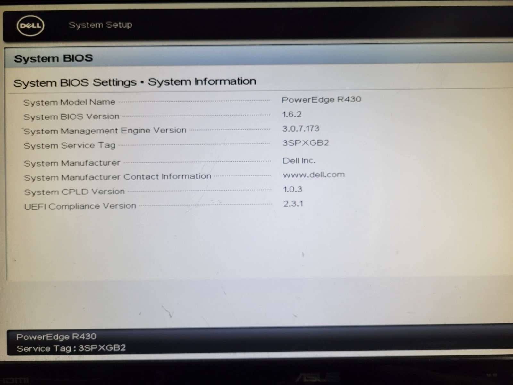Select 'System Manufacturer Contact Information' label
513x385 pixels.
(x=118, y=177)
